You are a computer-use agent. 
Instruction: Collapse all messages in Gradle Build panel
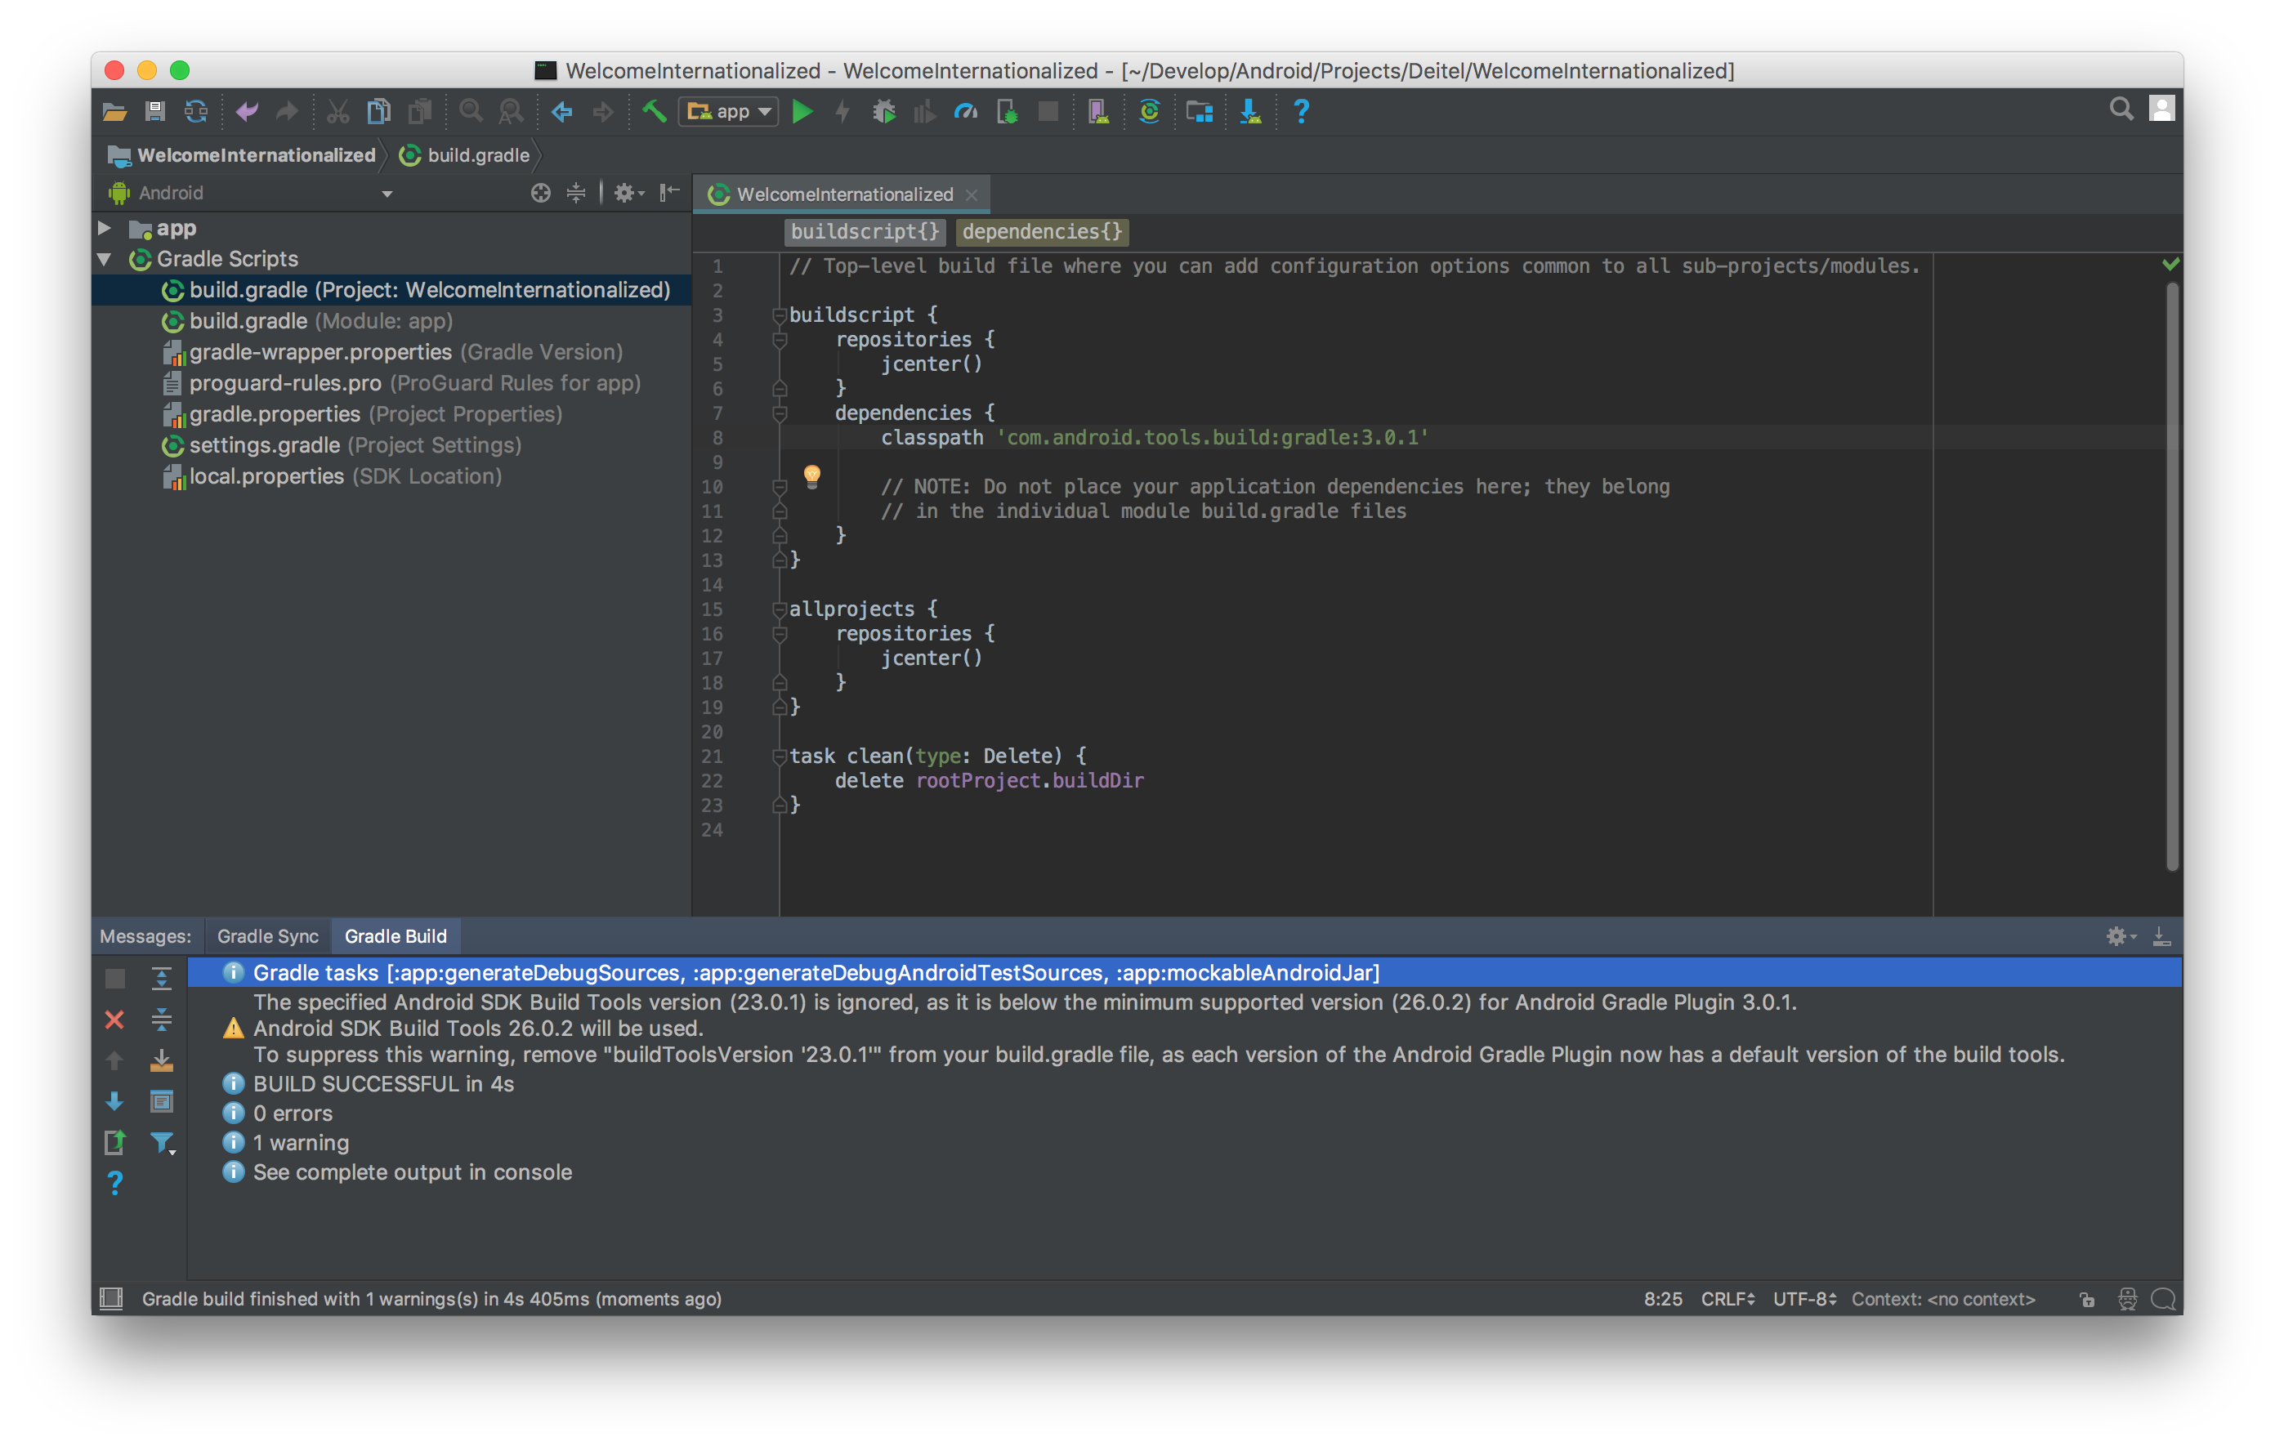162,1019
